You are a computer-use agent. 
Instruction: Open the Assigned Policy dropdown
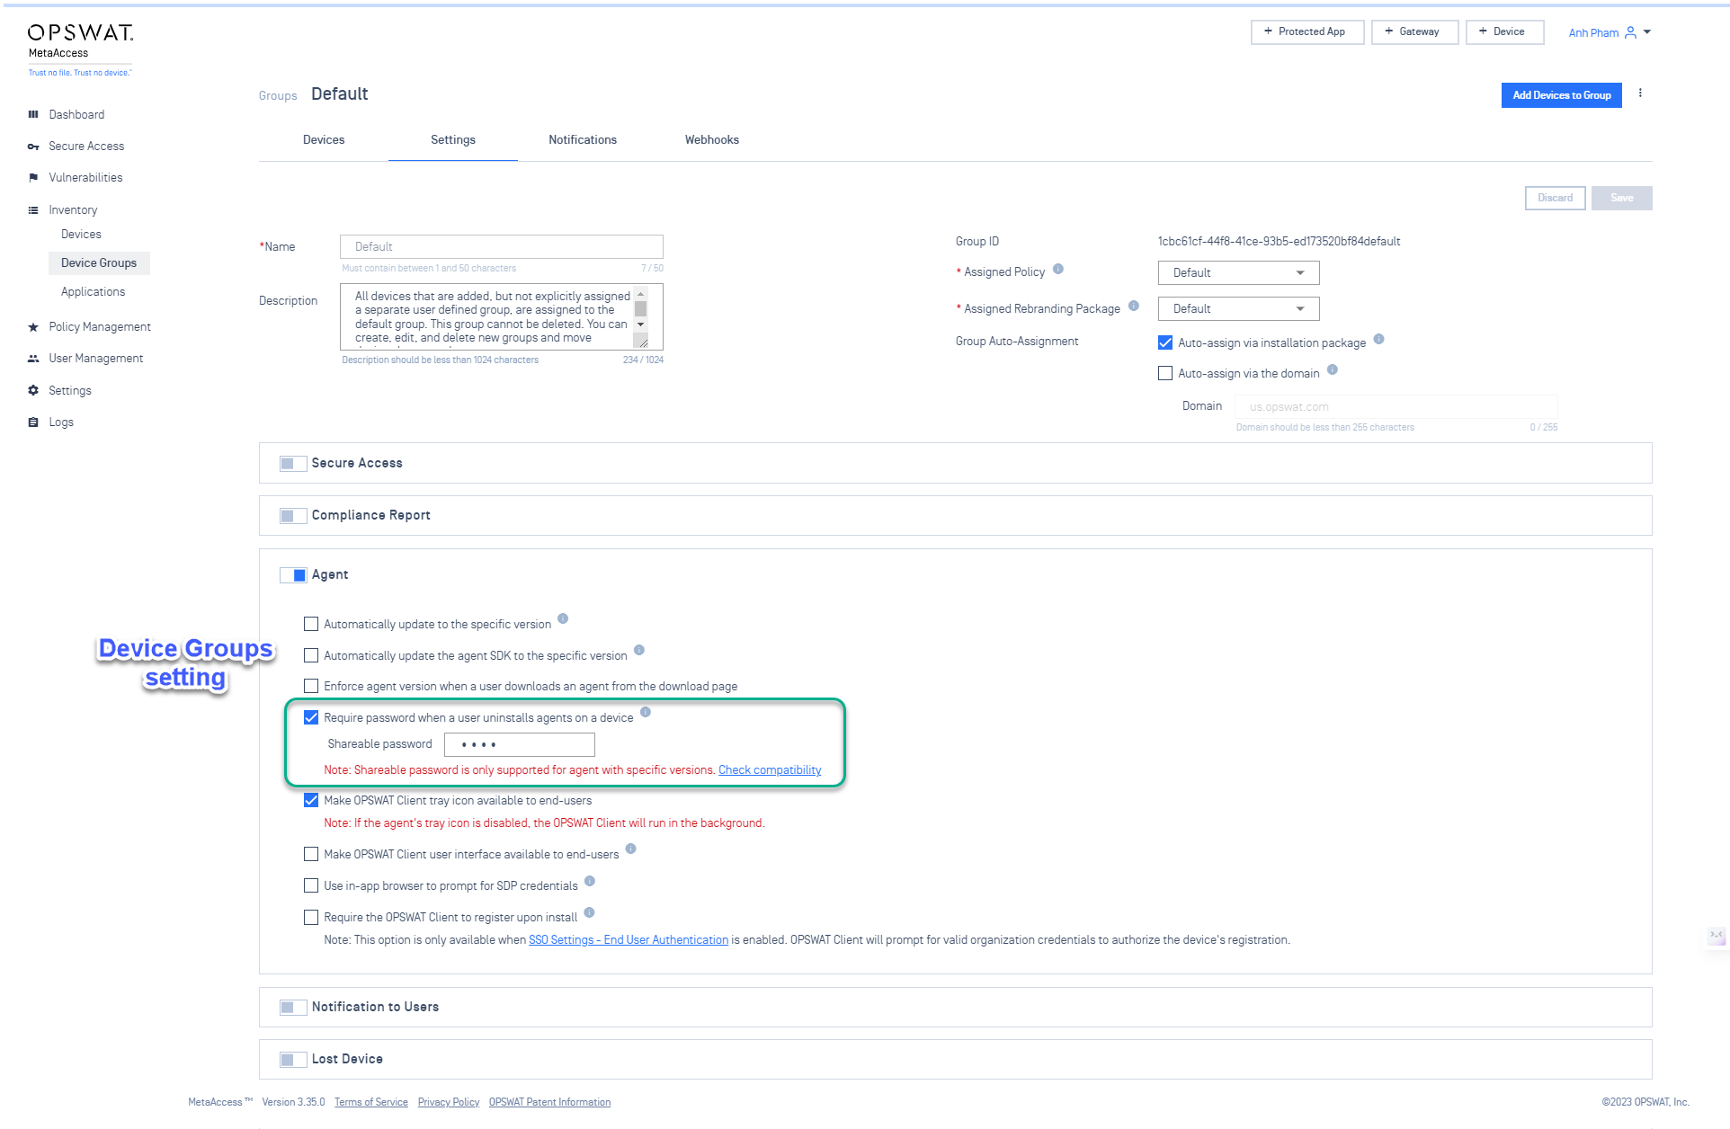[x=1238, y=272]
